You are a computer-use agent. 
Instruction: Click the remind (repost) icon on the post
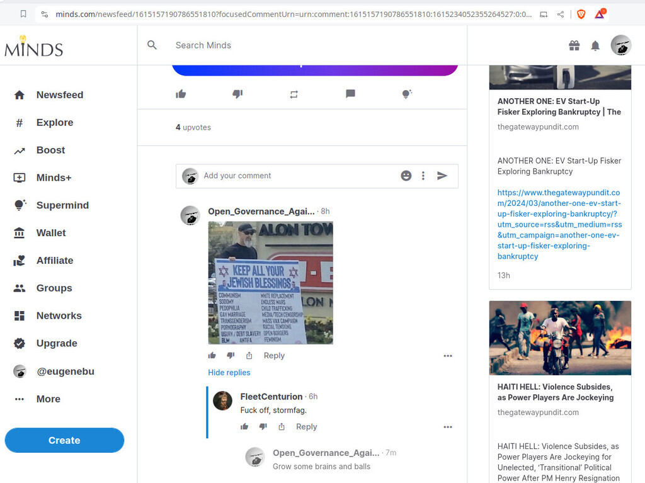tap(294, 94)
